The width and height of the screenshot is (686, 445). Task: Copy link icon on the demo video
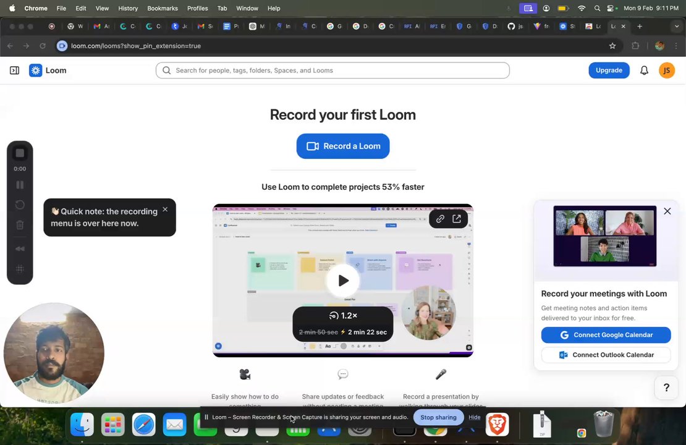440,219
